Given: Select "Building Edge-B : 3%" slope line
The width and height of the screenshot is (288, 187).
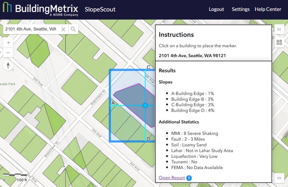Looking at the screenshot, I should [193, 99].
